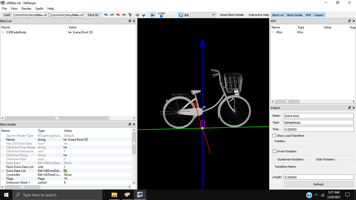Click the green refresh icon in Extra Data List row
The height and width of the screenshot is (200, 356).
(65, 171)
